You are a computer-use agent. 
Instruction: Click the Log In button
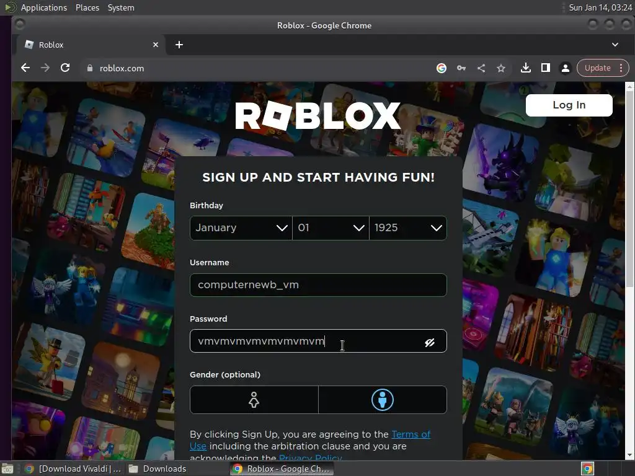click(x=569, y=105)
